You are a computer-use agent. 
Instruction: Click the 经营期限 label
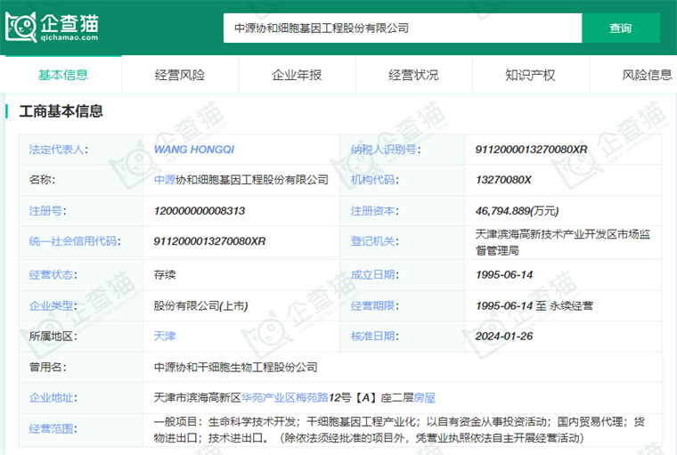(374, 305)
